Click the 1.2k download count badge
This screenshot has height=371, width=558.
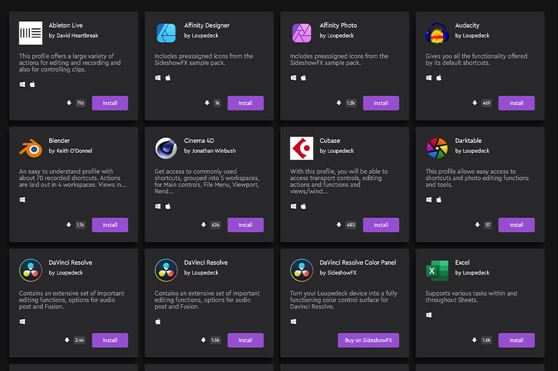click(351, 103)
